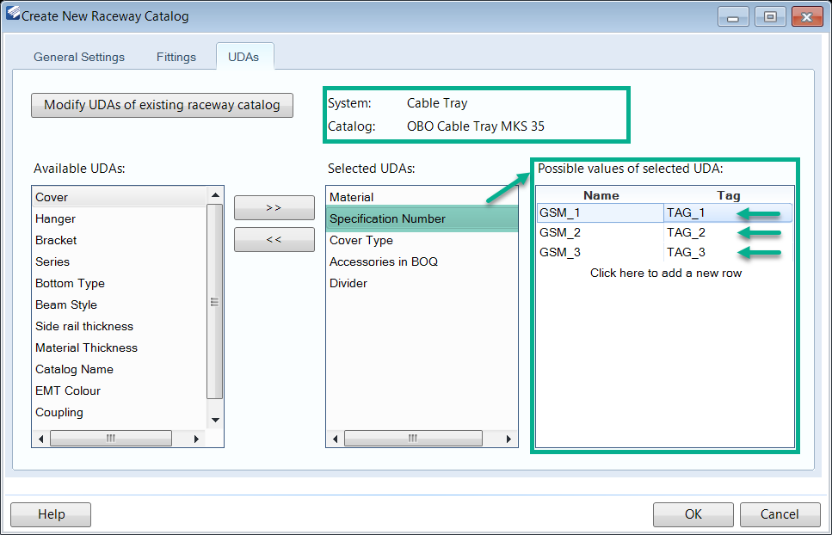This screenshot has height=535, width=832.
Task: Click Available UDAs scroll down arrow
Action: (215, 420)
